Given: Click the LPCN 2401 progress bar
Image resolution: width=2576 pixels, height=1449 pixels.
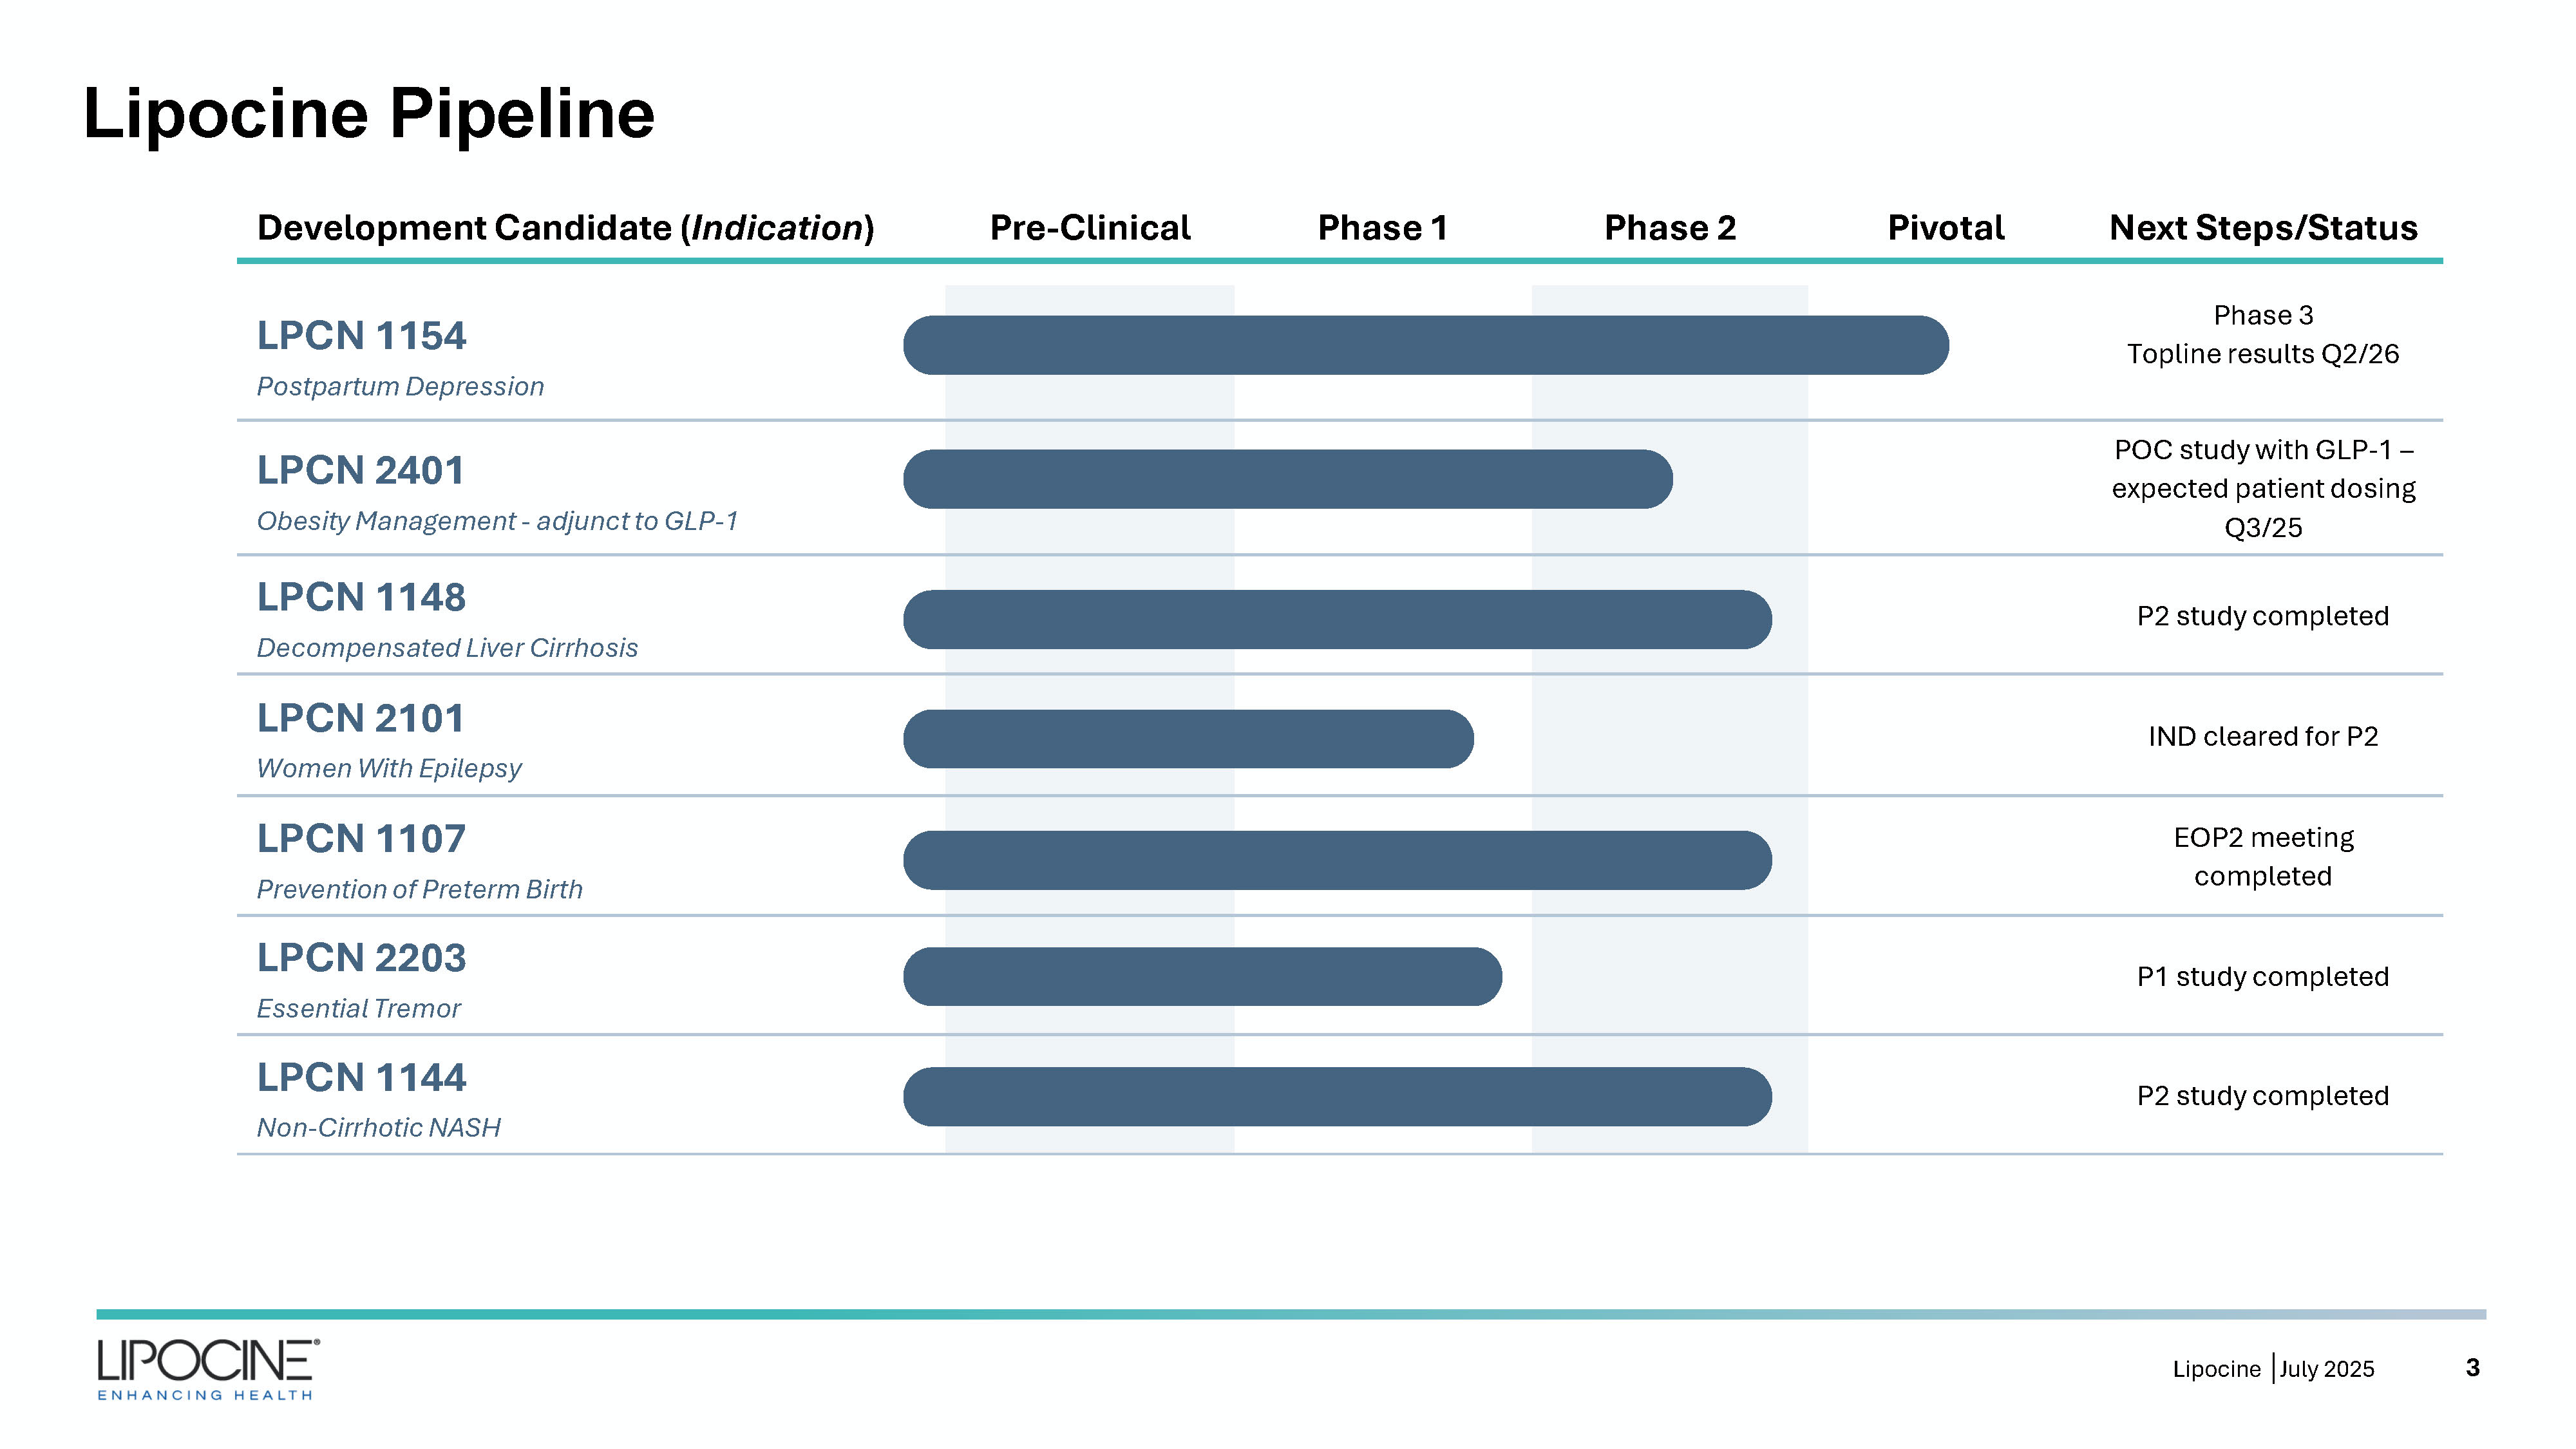Looking at the screenshot, I should click(x=1287, y=479).
